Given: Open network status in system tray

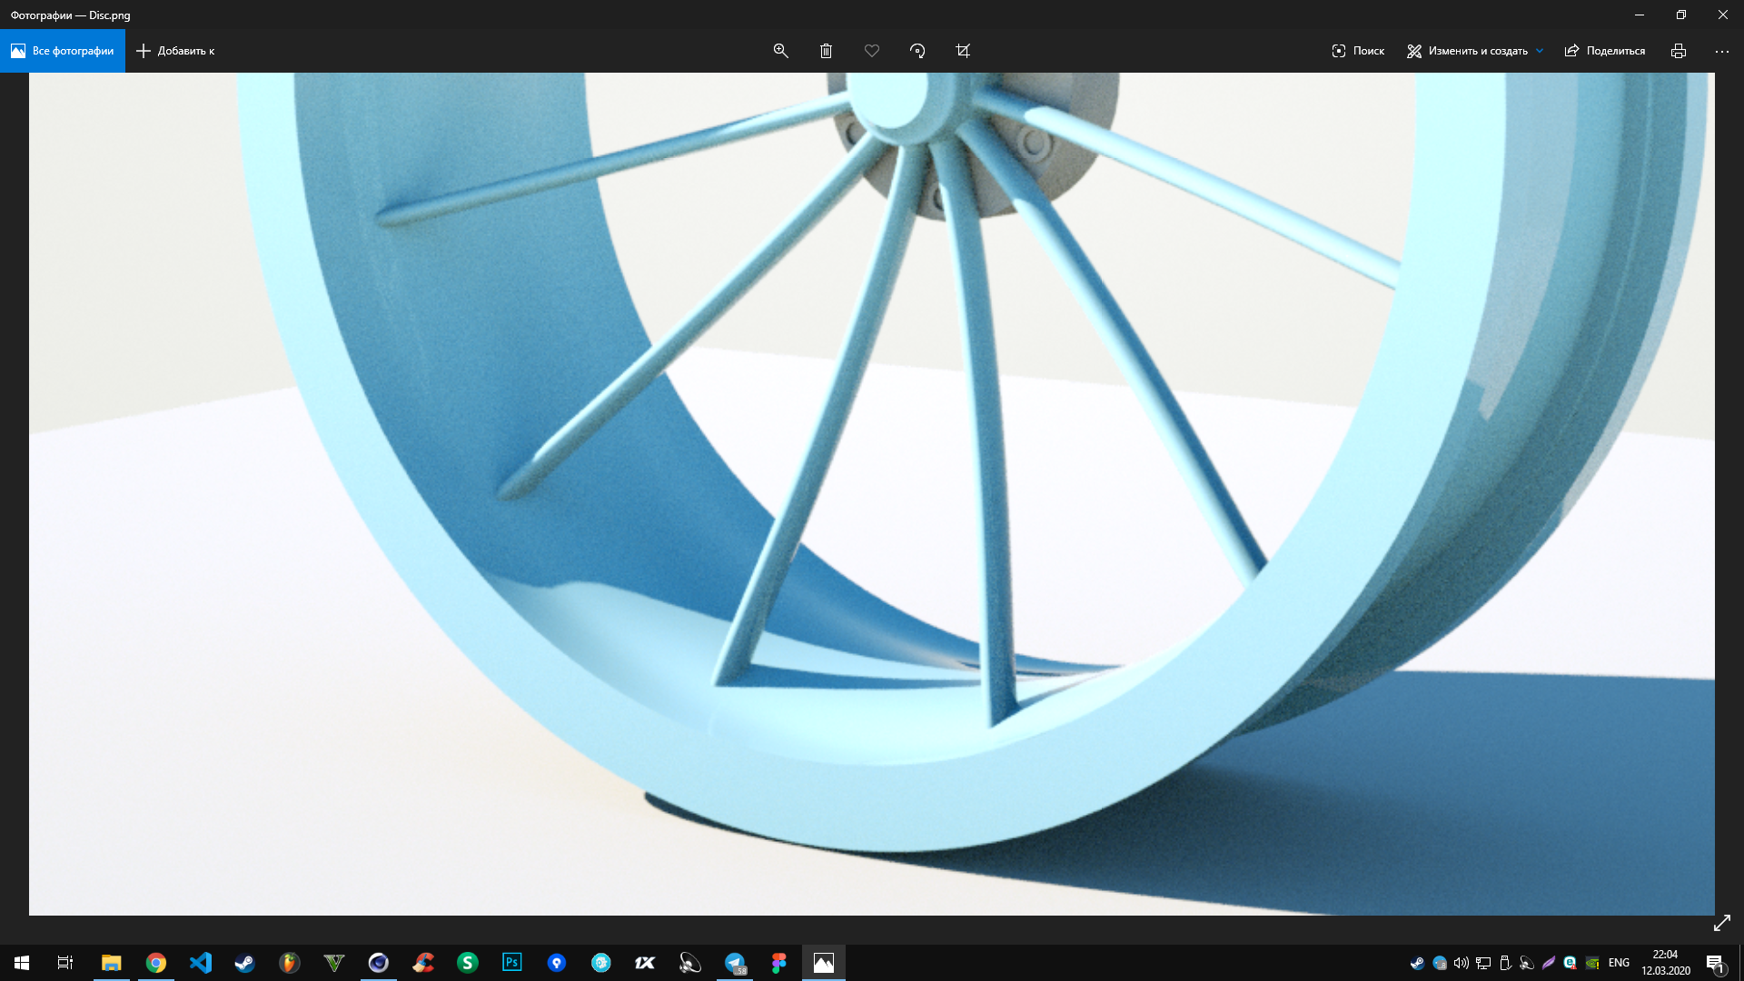Looking at the screenshot, I should pyautogui.click(x=1483, y=963).
